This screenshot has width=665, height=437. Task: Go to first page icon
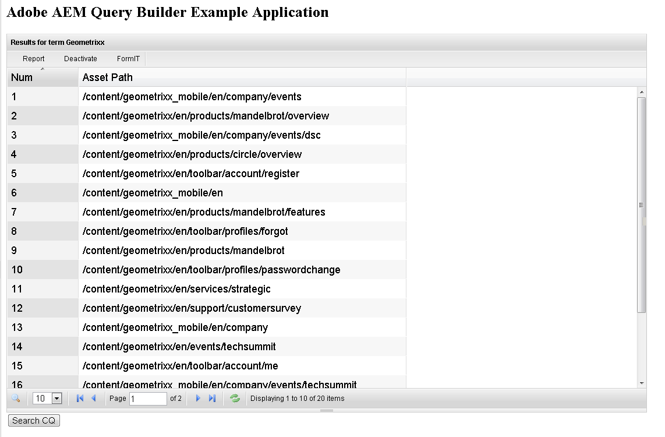tap(80, 399)
